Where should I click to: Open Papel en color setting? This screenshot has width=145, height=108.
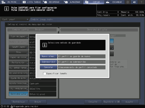coord(19,57)
